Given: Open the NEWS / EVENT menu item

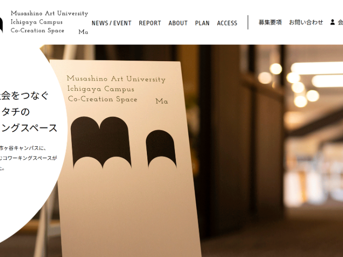Looking at the screenshot, I should 111,23.
